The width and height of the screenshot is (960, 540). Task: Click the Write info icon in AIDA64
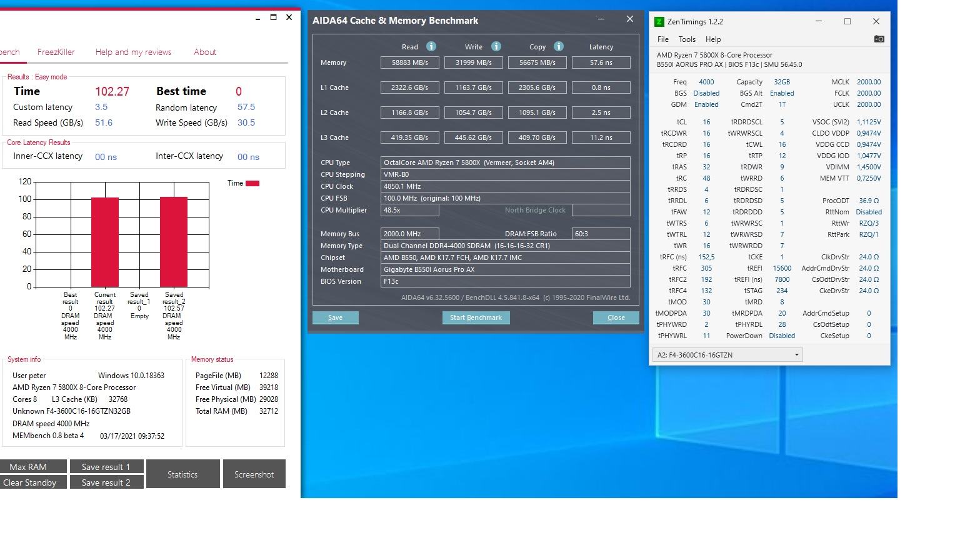coord(496,46)
